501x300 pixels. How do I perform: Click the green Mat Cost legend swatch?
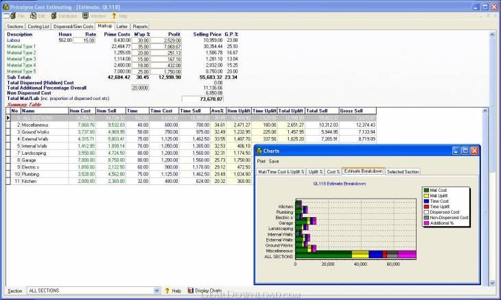point(426,190)
